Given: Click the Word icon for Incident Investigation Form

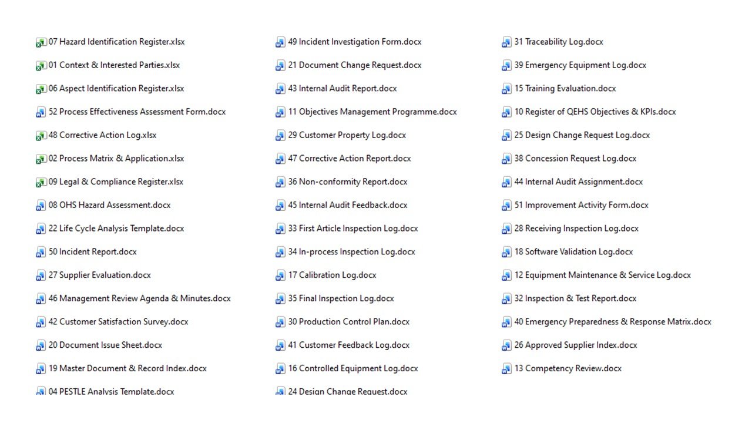Looking at the screenshot, I should (x=280, y=42).
